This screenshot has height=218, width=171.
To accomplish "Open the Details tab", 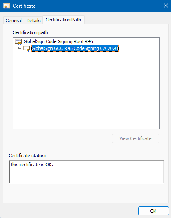I will pyautogui.click(x=33, y=21).
